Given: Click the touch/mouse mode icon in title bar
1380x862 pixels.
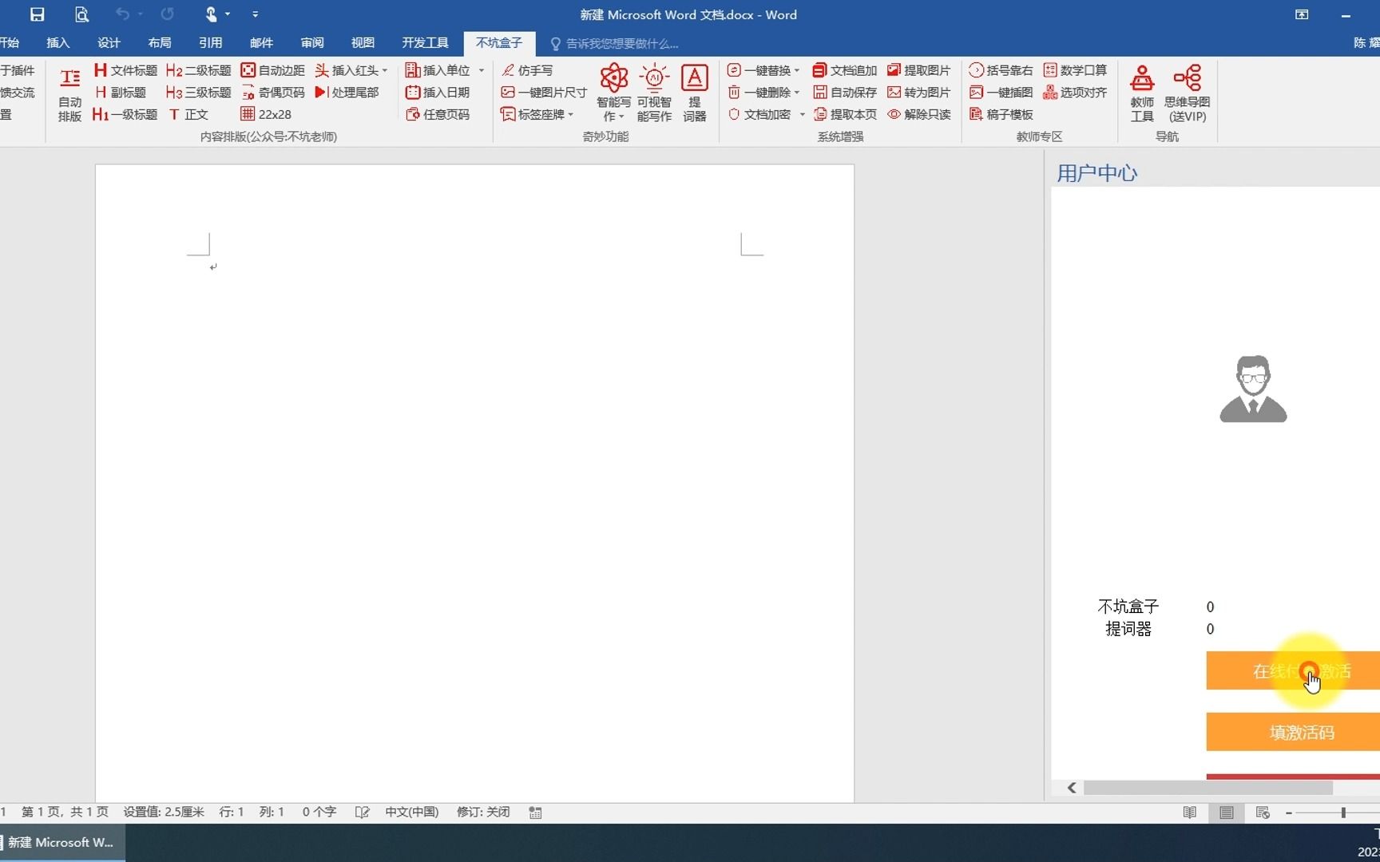Looking at the screenshot, I should (x=211, y=14).
